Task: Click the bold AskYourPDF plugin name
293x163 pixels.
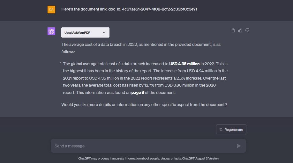Action: click(x=81, y=32)
